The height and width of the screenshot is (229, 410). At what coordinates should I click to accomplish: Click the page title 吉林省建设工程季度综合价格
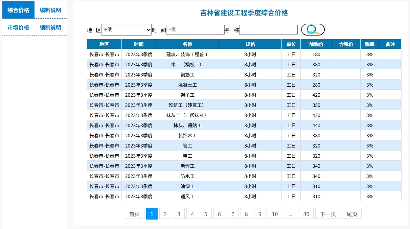[x=244, y=13]
